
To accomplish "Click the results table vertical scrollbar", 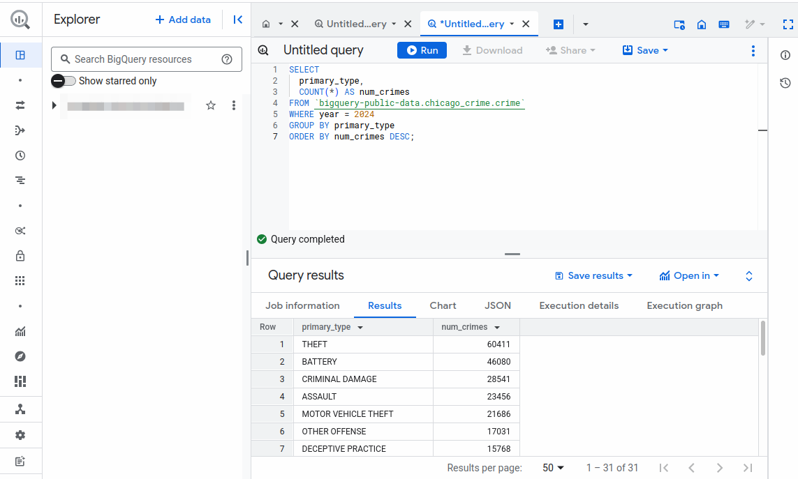I will 763,338.
